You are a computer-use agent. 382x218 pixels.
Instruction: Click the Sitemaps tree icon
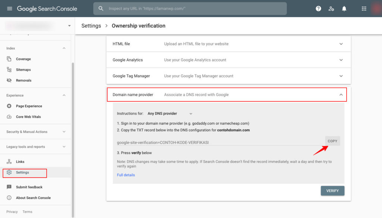click(x=9, y=70)
